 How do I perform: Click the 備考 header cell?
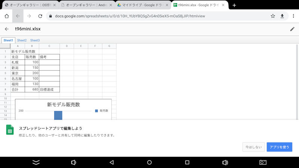49,57
